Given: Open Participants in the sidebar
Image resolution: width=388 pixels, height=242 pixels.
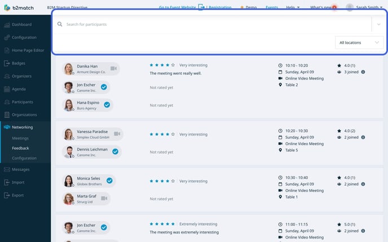Looking at the screenshot, I should [22, 102].
